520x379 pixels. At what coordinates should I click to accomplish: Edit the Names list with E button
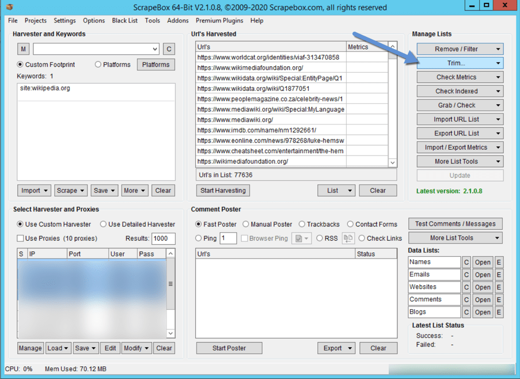[499, 262]
